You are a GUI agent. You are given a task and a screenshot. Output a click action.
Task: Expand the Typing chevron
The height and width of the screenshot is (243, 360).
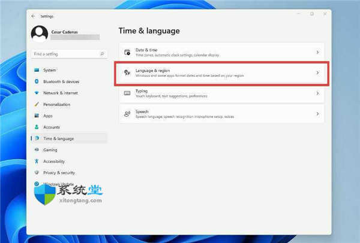[x=317, y=93]
